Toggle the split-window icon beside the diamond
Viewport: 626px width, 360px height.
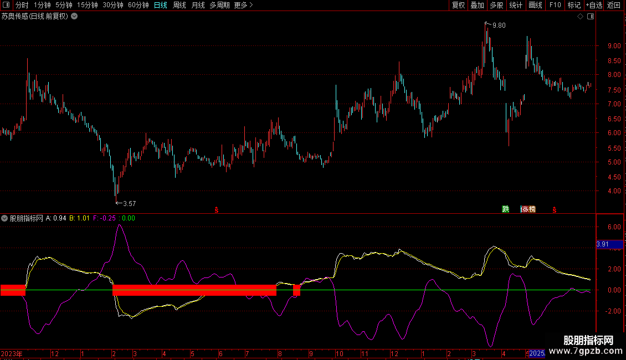click(x=591, y=17)
